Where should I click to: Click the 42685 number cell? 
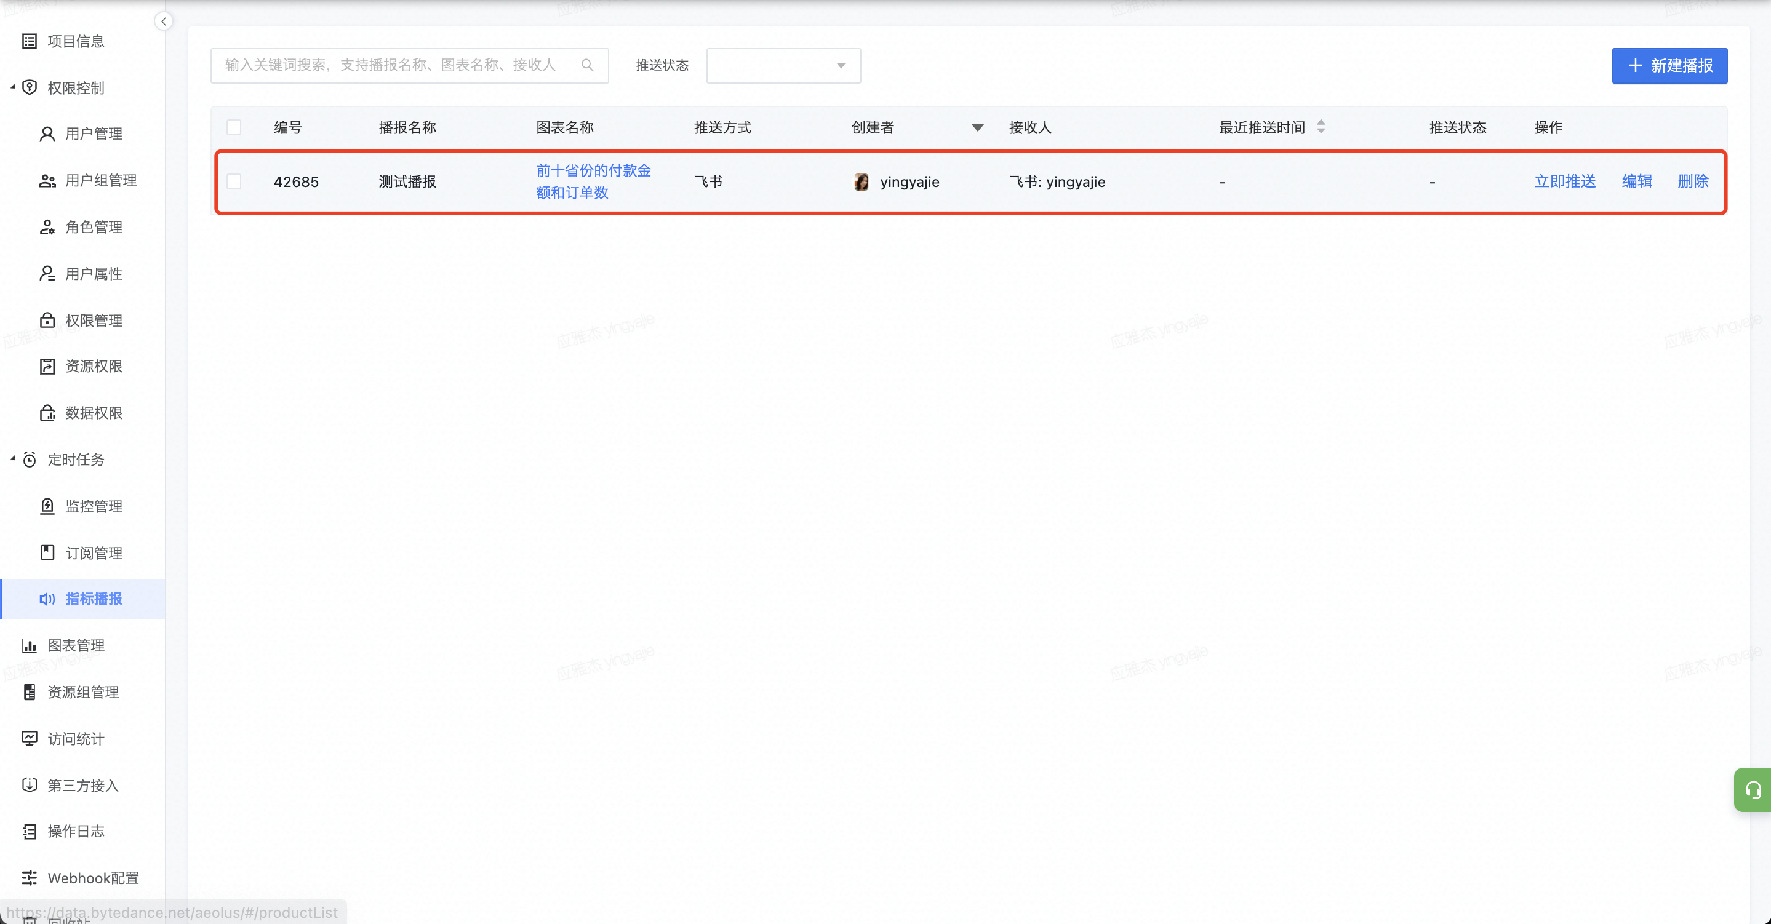297,182
